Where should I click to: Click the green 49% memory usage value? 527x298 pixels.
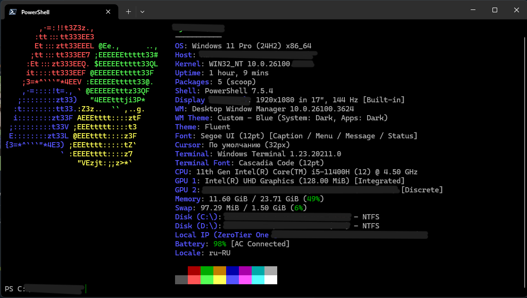pos(314,199)
